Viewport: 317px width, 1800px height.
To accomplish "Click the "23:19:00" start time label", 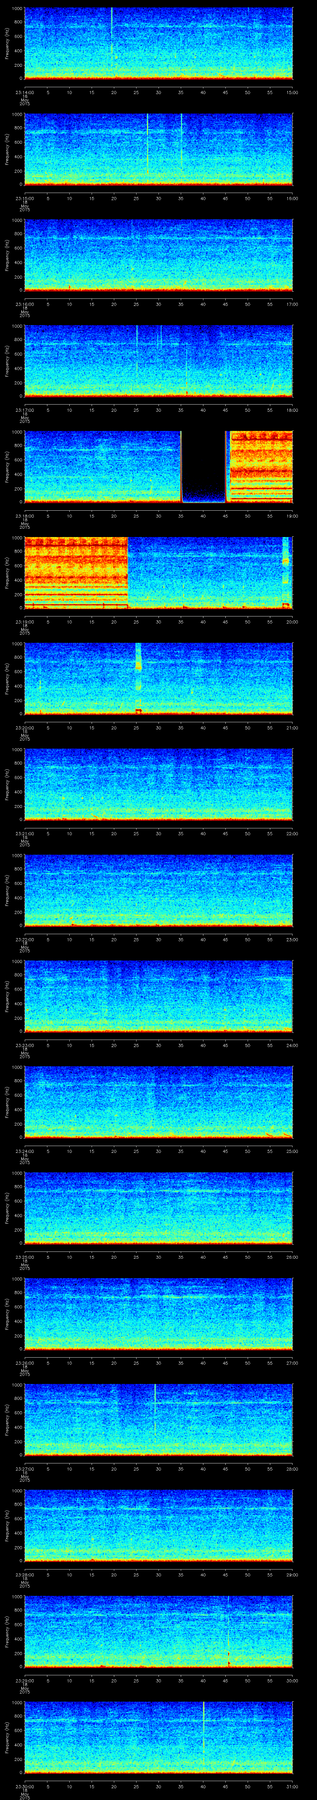I will point(24,622).
